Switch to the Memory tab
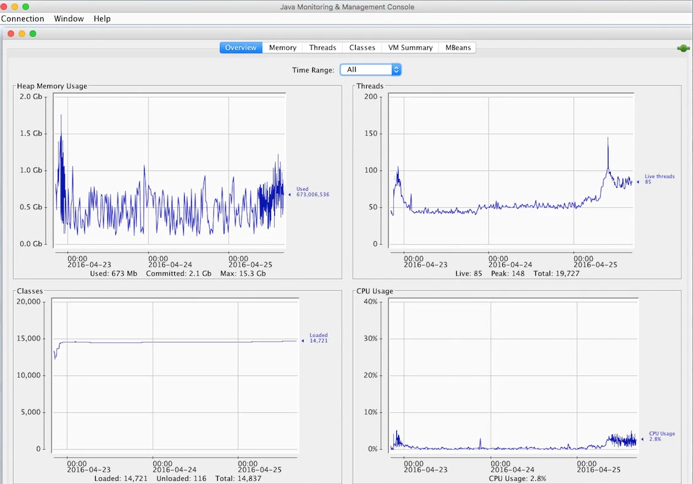The height and width of the screenshot is (484, 693). pos(283,48)
